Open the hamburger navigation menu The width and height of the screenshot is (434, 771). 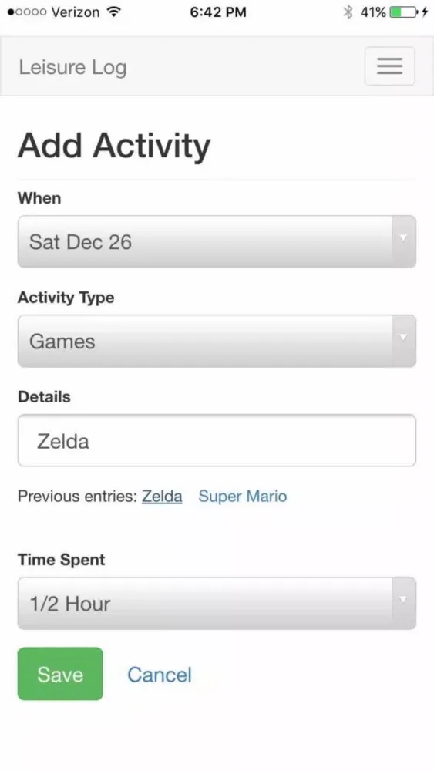[389, 66]
